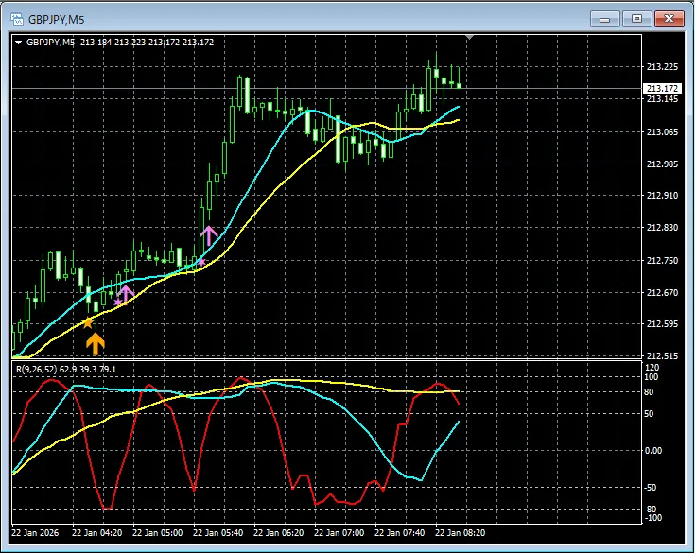The width and height of the screenshot is (696, 553).
Task: Maximize the GBPJPY chart window
Action: 636,18
